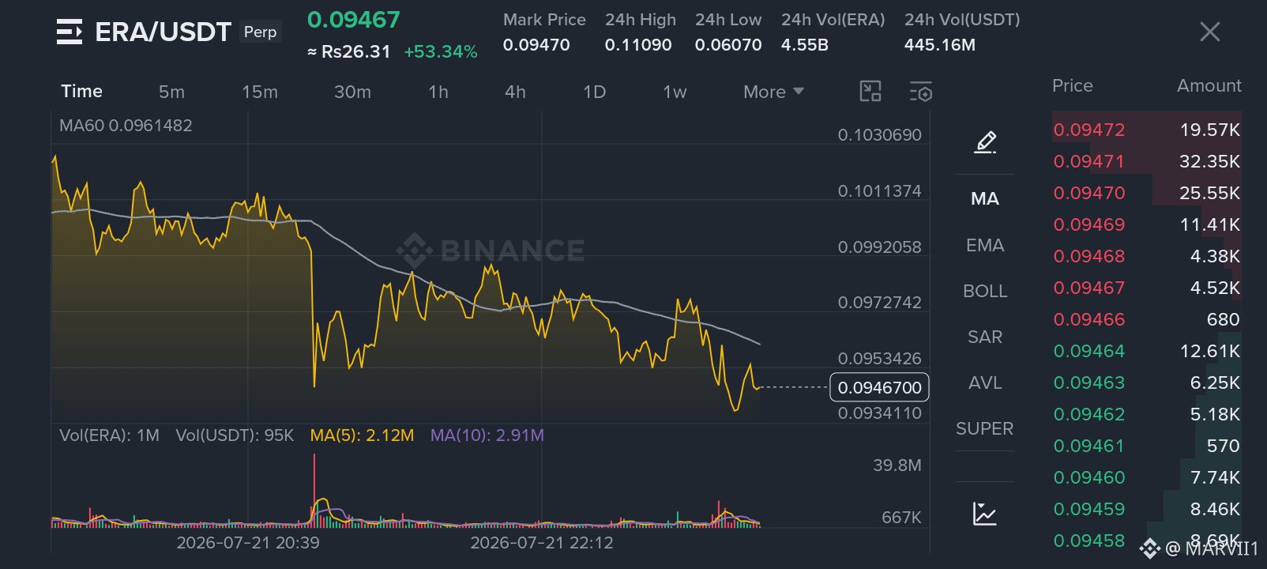
Task: Click the 24h Low value 0.06070
Action: pyautogui.click(x=728, y=45)
